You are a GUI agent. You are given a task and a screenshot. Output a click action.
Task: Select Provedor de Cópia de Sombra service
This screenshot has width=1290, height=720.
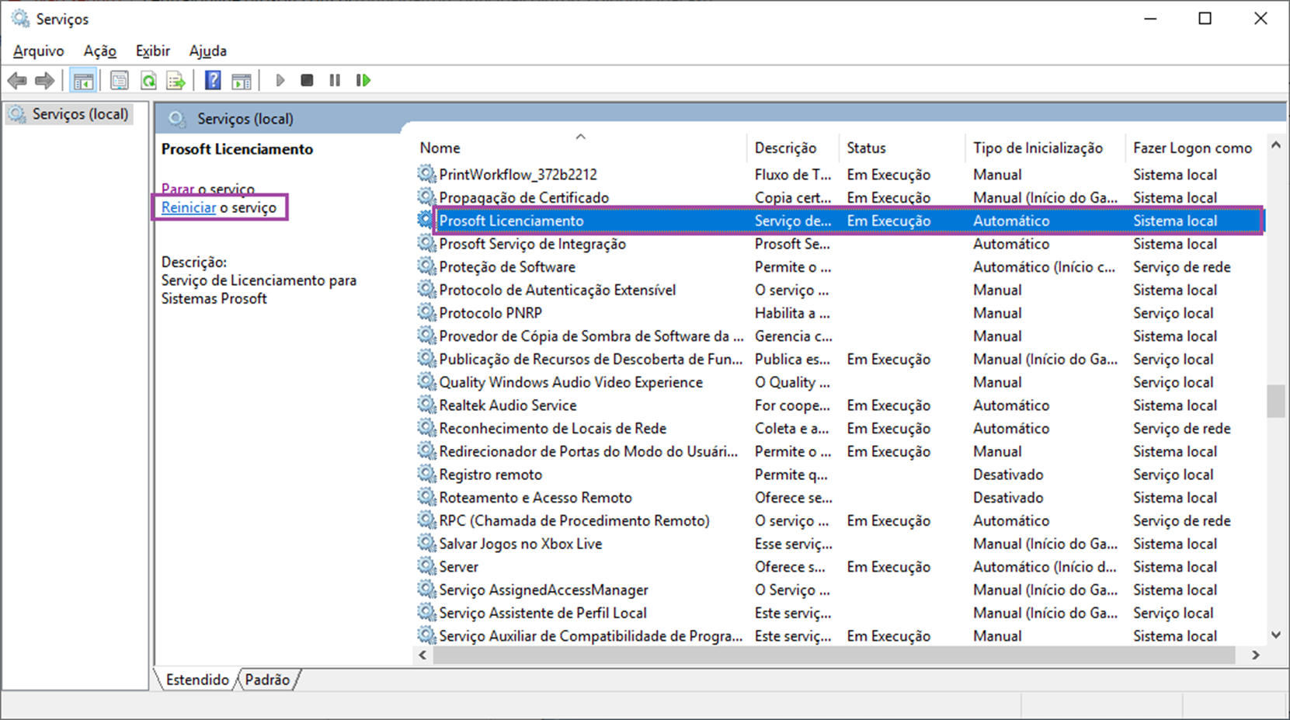click(591, 336)
